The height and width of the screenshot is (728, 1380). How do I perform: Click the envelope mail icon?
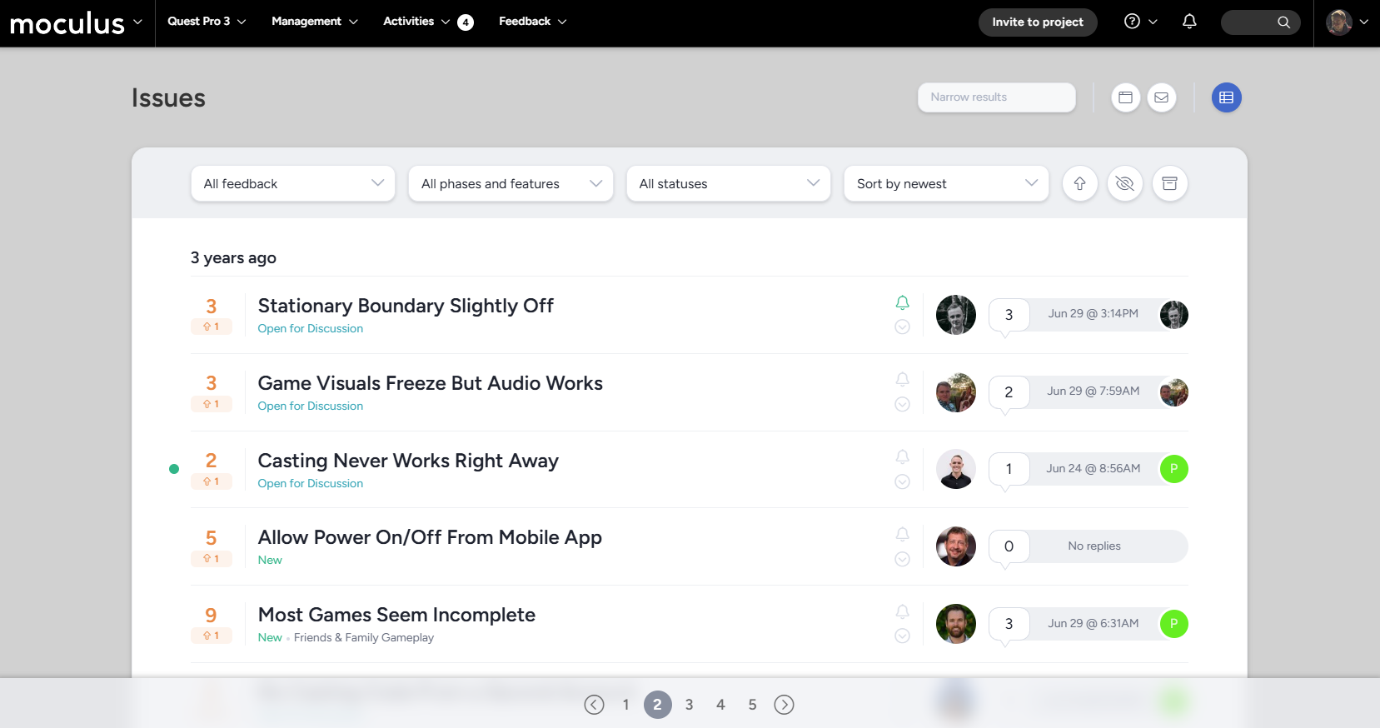pyautogui.click(x=1161, y=97)
